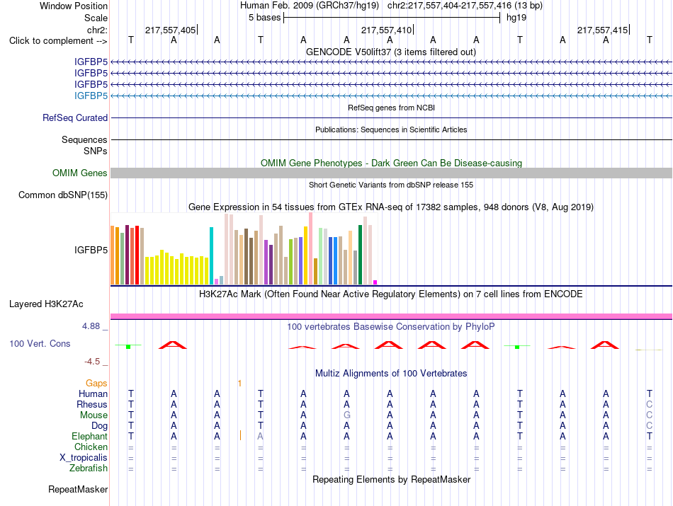Image resolution: width=673 pixels, height=506 pixels.
Task: Click the gray OMIM Genes bar
Action: 391,173
